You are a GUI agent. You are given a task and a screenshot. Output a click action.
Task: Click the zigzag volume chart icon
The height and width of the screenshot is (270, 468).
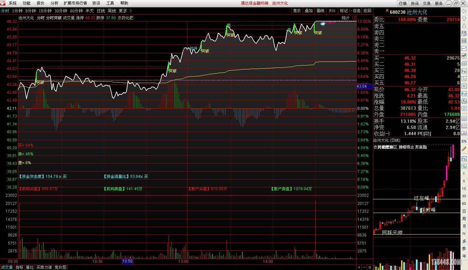tap(464, 134)
